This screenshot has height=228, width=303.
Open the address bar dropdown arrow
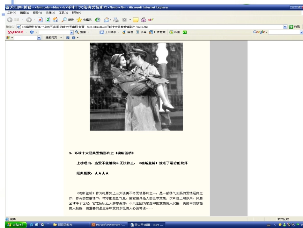(x=285, y=27)
